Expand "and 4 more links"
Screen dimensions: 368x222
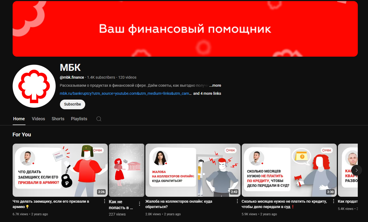207,93
